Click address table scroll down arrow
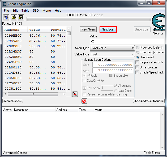 [x=162, y=148]
